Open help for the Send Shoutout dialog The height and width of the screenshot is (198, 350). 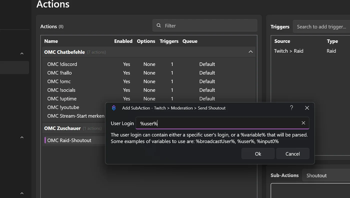(291, 108)
